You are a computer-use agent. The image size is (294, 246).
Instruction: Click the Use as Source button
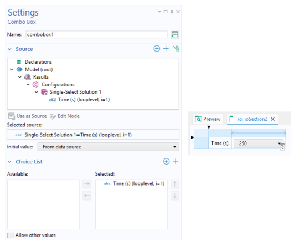(x=27, y=116)
